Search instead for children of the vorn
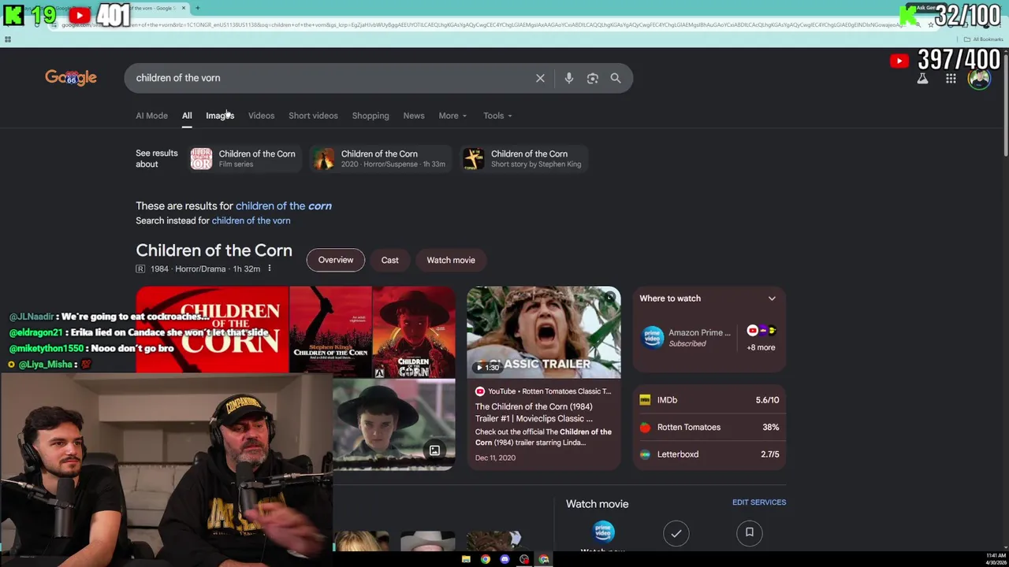The height and width of the screenshot is (567, 1009). click(x=251, y=220)
